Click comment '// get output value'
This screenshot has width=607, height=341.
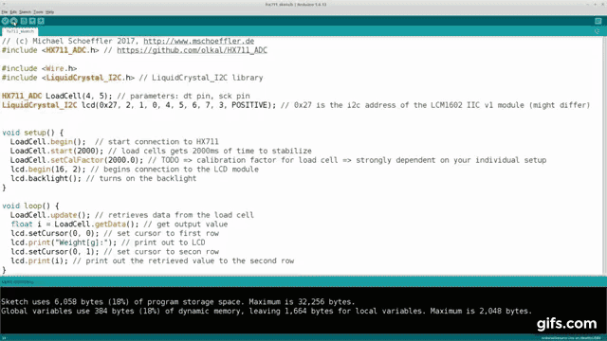[186, 224]
